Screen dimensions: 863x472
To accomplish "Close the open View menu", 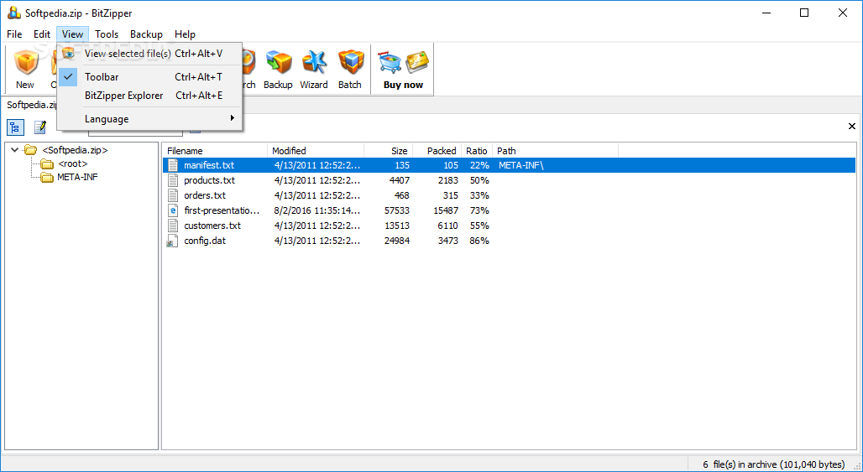I will point(73,34).
